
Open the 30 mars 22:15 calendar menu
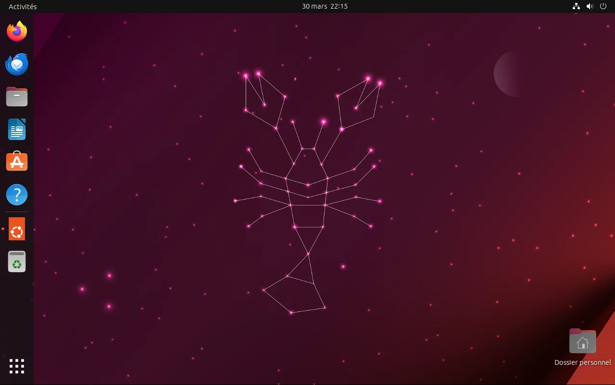325,6
